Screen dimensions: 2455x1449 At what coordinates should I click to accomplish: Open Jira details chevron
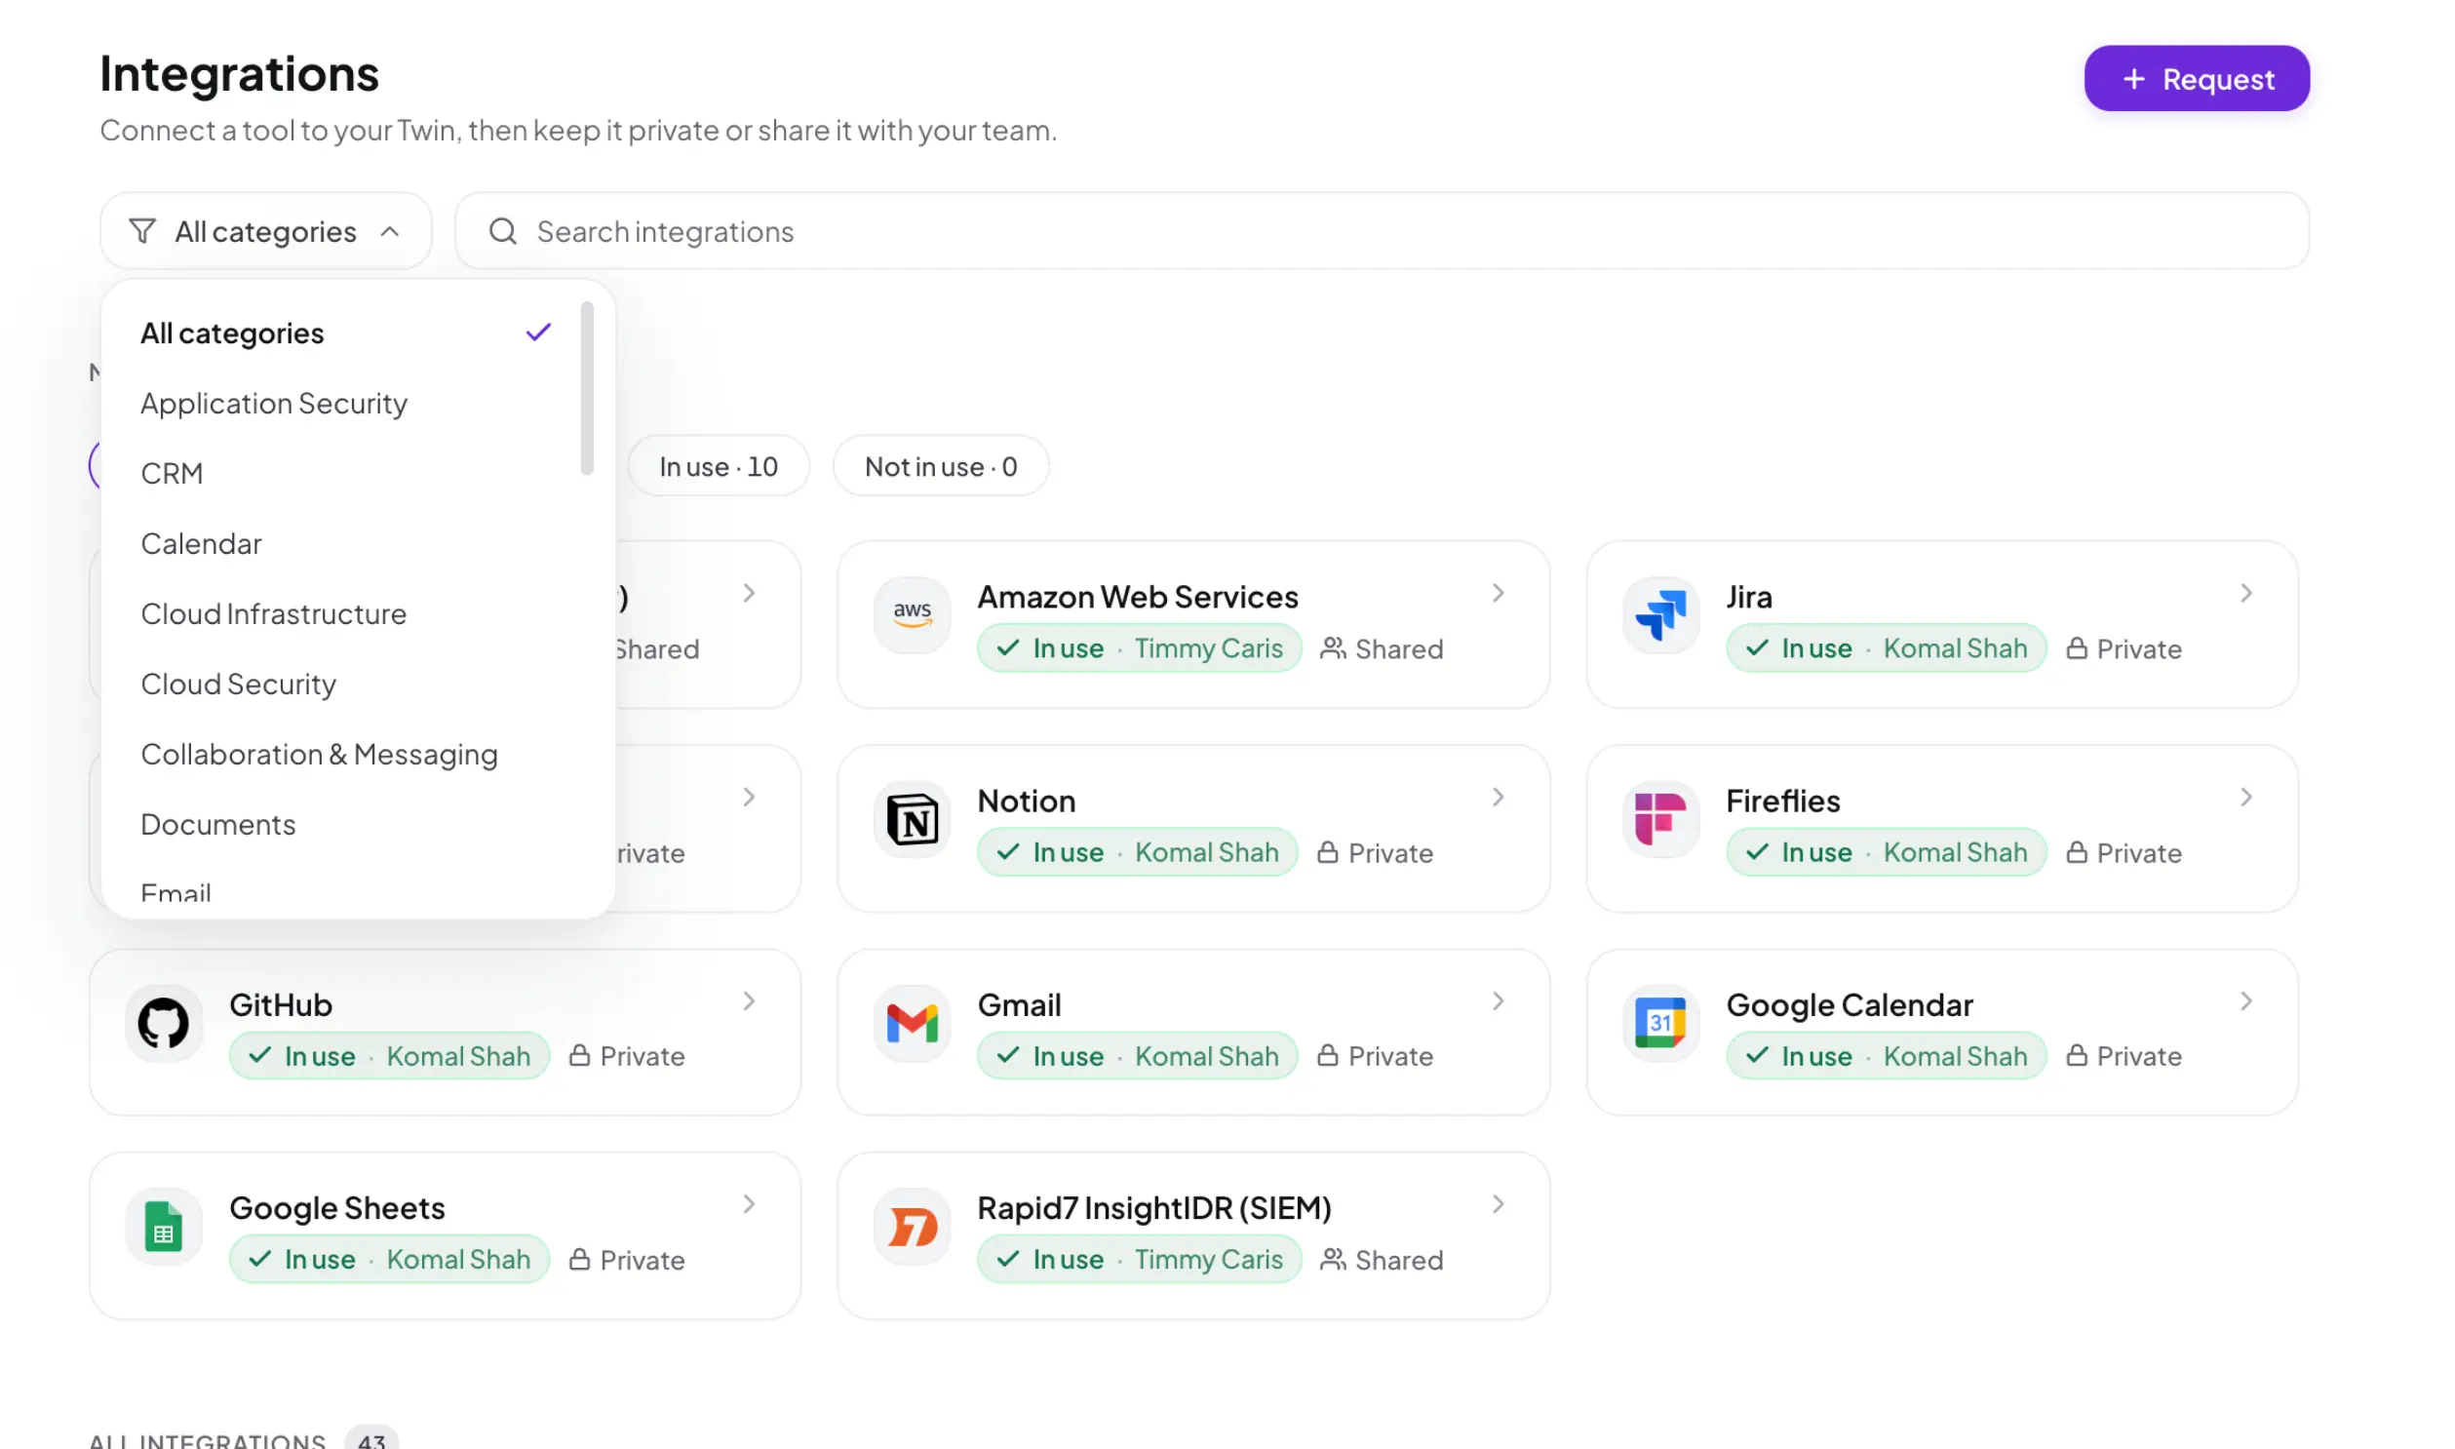tap(2245, 593)
